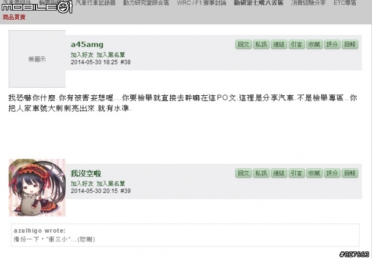Report (回報) post #38
This screenshot has width=372, height=259.
(350, 45)
